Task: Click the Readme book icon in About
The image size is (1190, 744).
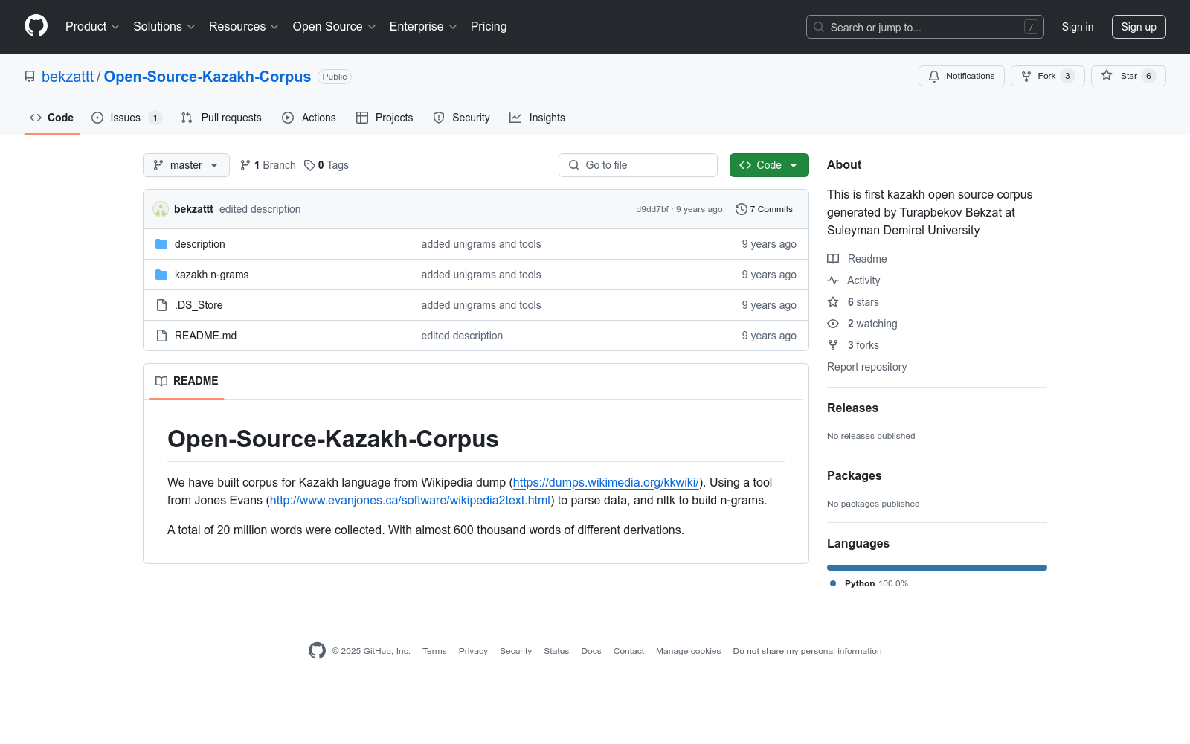Action: pyautogui.click(x=833, y=259)
